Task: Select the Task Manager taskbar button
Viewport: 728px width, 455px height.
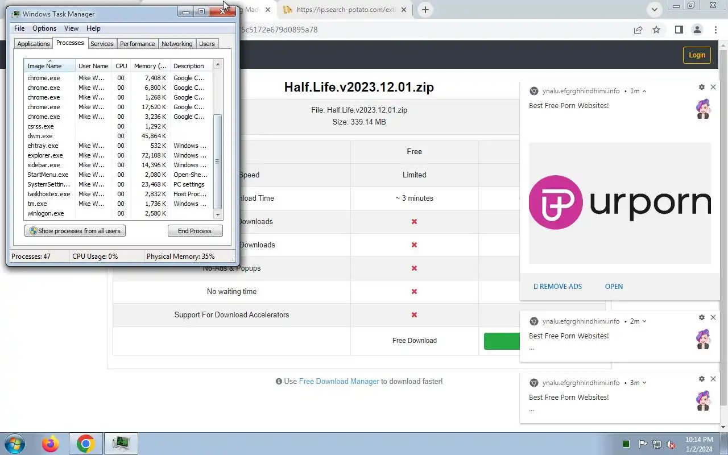Action: (121, 444)
